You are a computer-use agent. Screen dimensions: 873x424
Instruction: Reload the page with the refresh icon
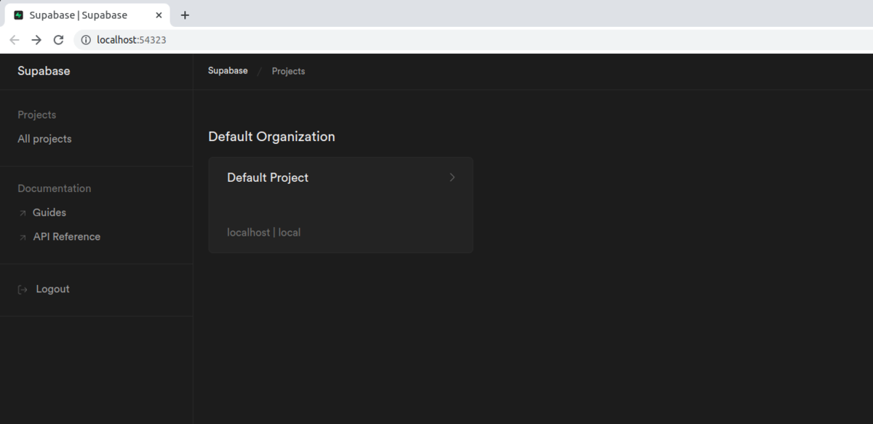59,40
